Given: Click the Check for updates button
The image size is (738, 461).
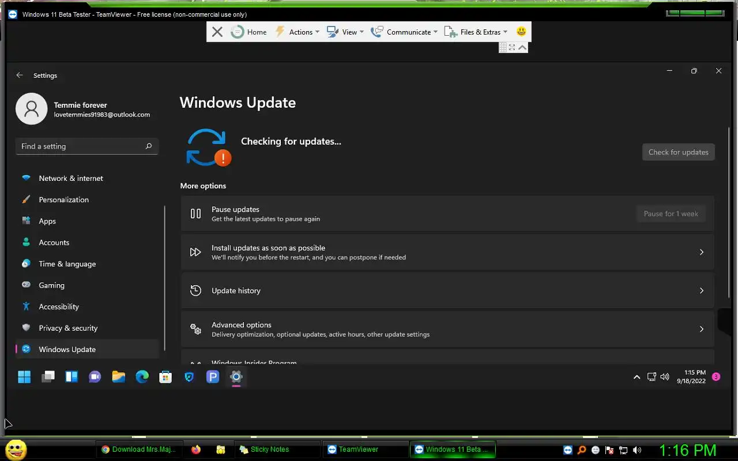Looking at the screenshot, I should pyautogui.click(x=678, y=152).
